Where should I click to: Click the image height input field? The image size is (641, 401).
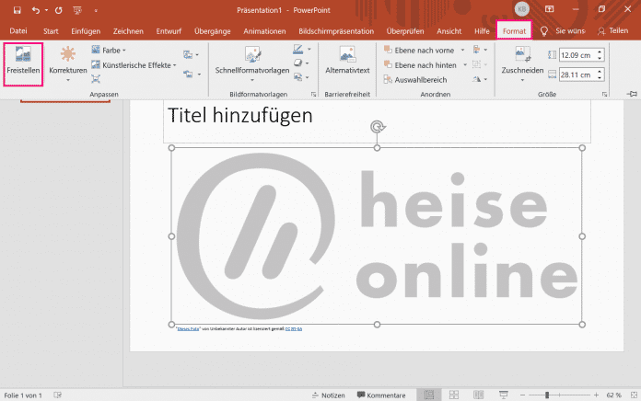577,55
